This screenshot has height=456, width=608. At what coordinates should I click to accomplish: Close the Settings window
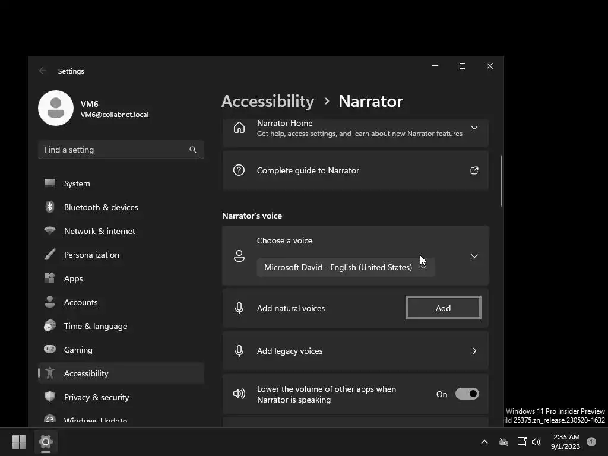pos(490,66)
